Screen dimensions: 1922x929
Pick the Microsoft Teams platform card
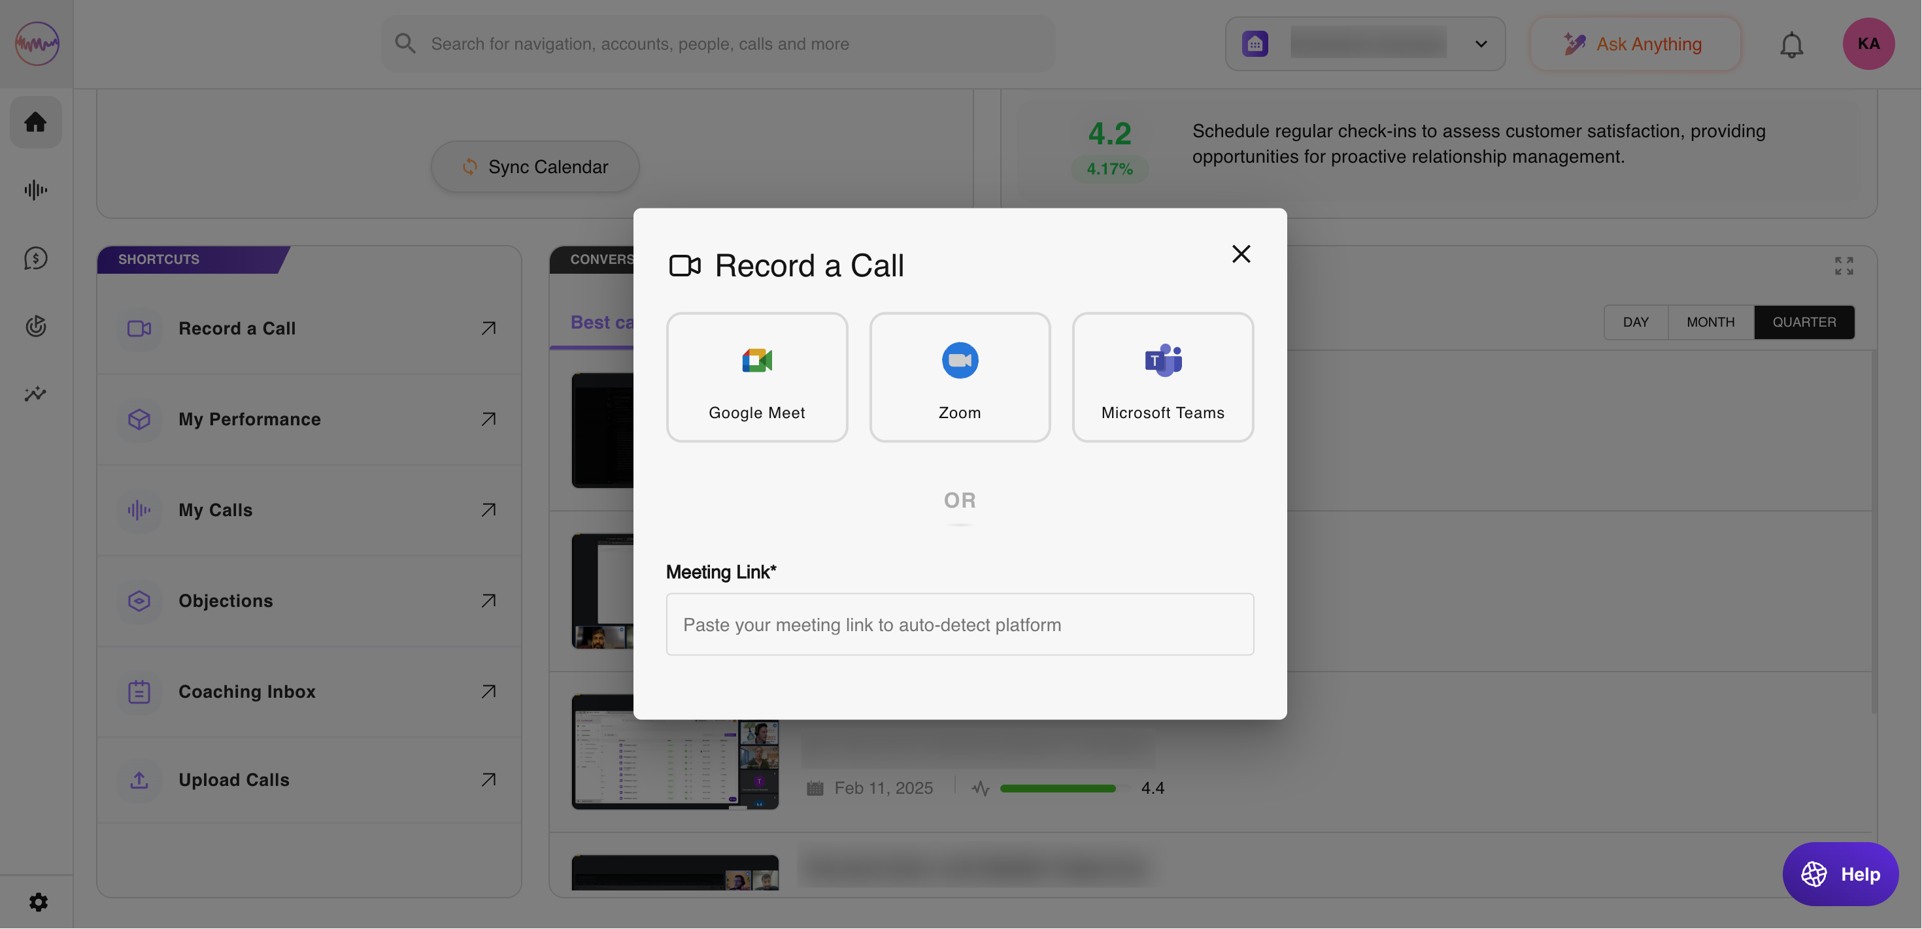pos(1162,377)
